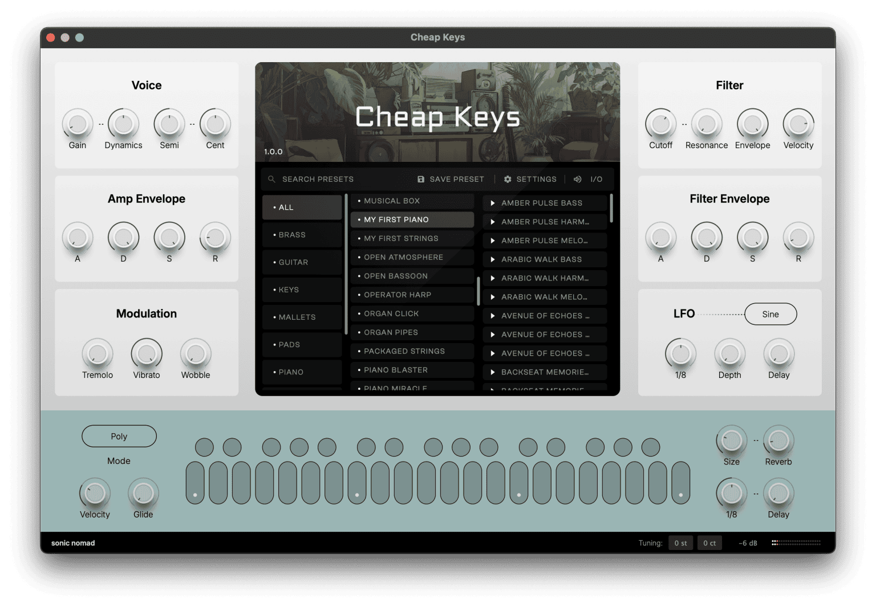
Task: Toggle the link between Gain and Dynamics
Action: (x=101, y=124)
